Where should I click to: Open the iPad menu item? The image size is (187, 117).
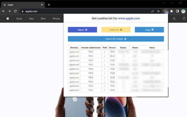[x=43, y=19]
